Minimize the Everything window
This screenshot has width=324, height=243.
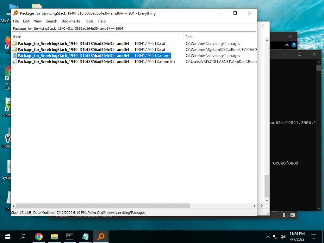[221, 13]
